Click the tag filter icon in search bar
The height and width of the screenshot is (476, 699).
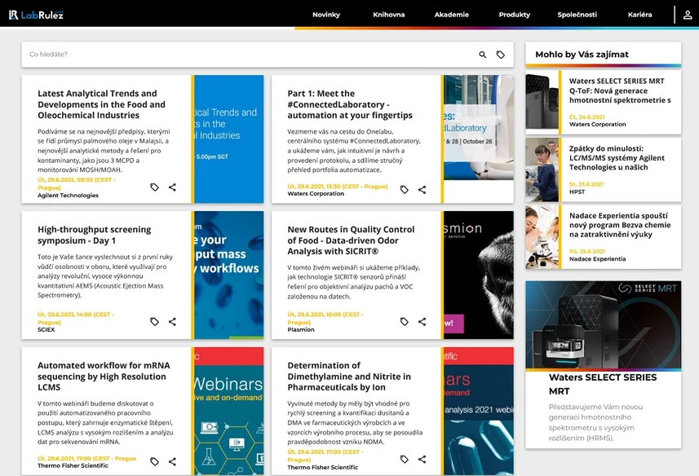[501, 55]
